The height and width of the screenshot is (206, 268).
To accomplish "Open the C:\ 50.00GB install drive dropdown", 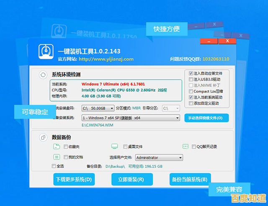I will [x=98, y=108].
